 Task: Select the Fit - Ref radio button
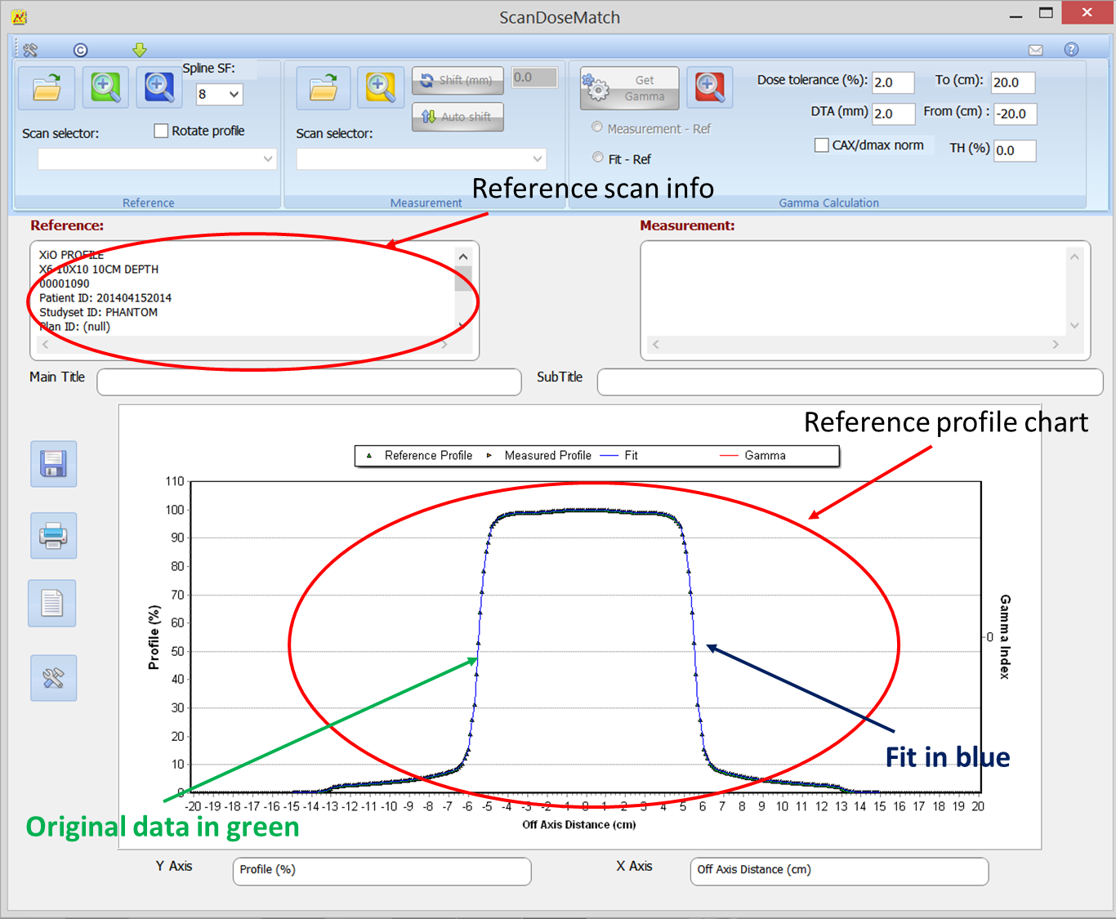(598, 158)
